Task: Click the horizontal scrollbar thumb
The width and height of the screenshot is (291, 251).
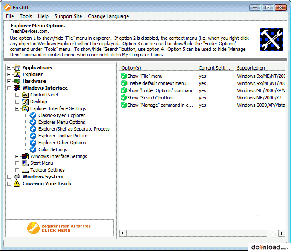Action: click(x=197, y=233)
